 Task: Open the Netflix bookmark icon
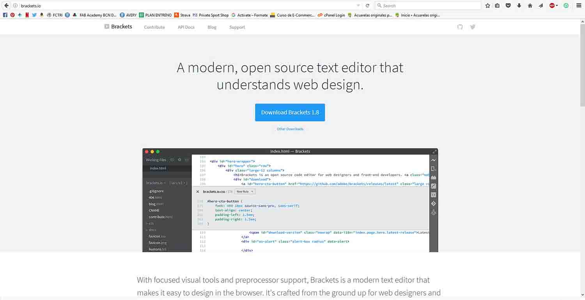(27, 15)
